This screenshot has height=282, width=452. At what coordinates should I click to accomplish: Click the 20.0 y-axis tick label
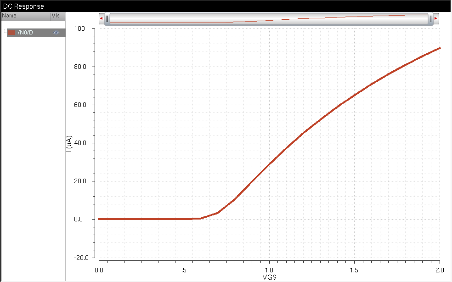[80, 181]
